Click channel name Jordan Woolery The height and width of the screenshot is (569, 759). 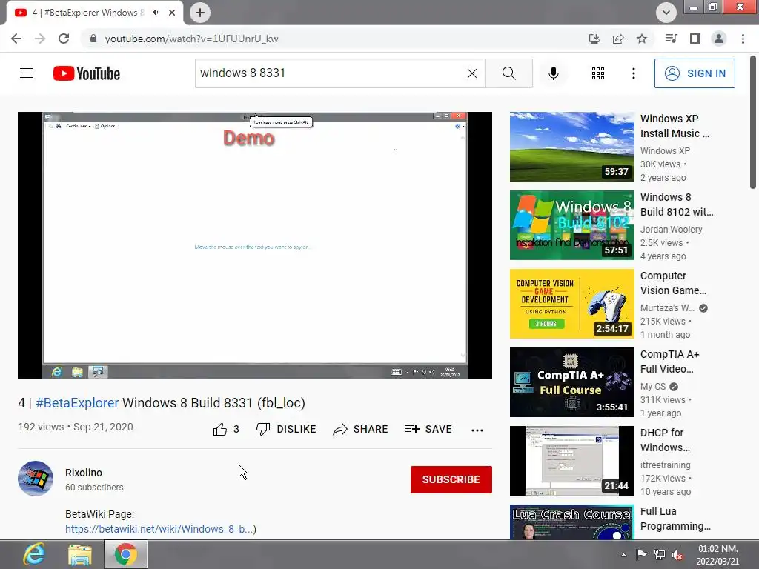tap(671, 230)
